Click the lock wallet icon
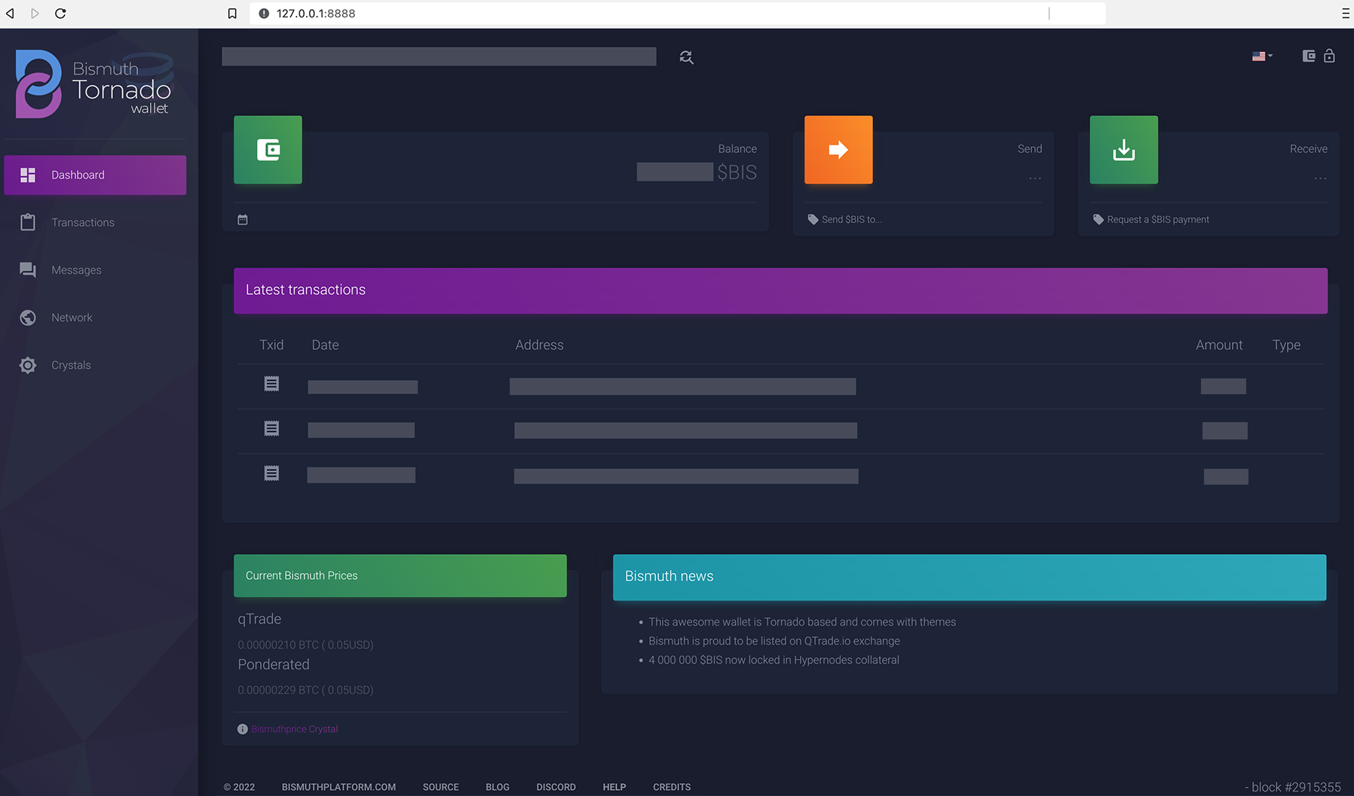Viewport: 1354px width, 796px height. coord(1329,56)
